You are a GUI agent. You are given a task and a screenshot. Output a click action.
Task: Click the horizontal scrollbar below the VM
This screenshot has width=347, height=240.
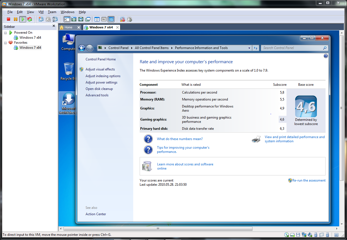tap(158, 229)
